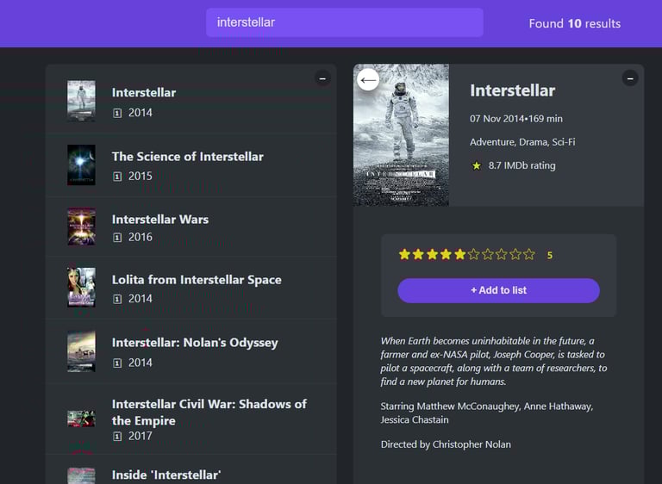Image resolution: width=662 pixels, height=484 pixels.
Task: Select Interstellar: Nolan's Odyssey result
Action: tap(190, 351)
